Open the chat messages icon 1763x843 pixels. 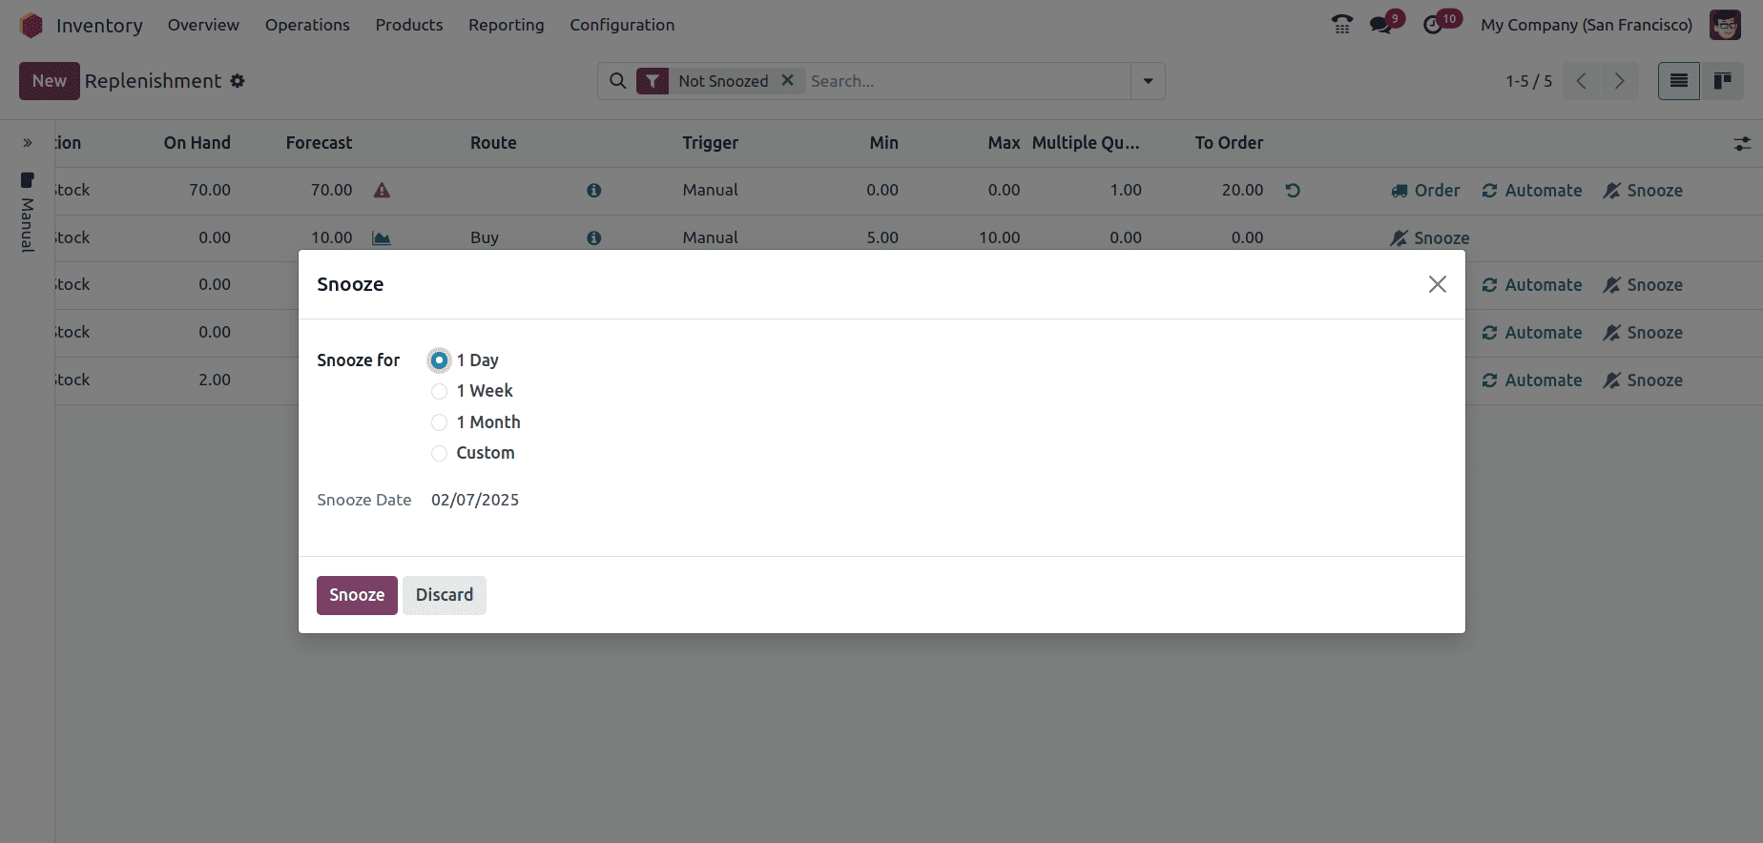1380,25
